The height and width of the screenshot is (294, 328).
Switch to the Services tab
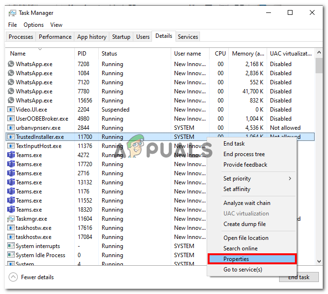point(188,37)
